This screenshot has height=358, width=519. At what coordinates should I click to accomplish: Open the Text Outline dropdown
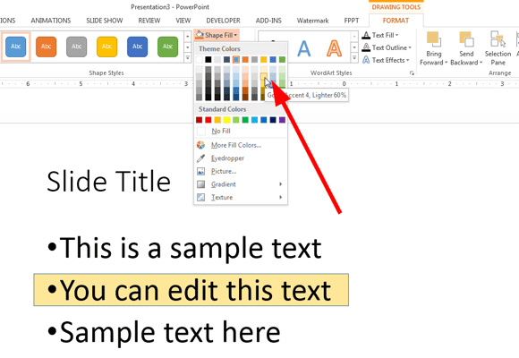[387, 47]
